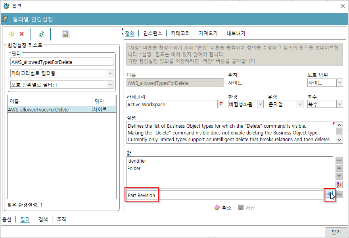Open the 가져오기 tab

208,33
